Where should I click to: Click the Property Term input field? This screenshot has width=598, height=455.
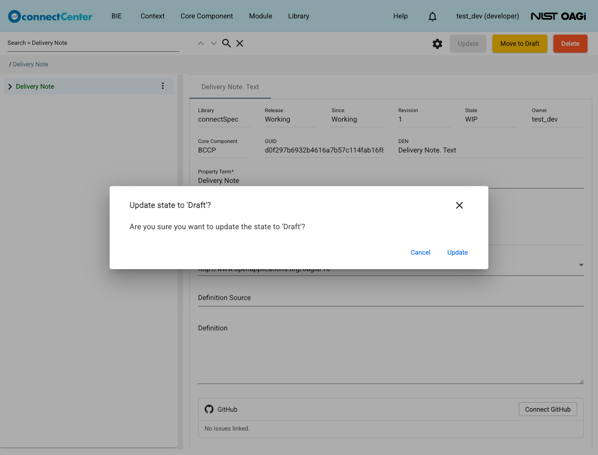[x=391, y=180]
